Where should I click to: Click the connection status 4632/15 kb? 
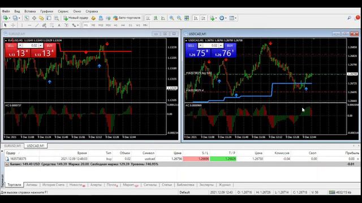[341, 192]
